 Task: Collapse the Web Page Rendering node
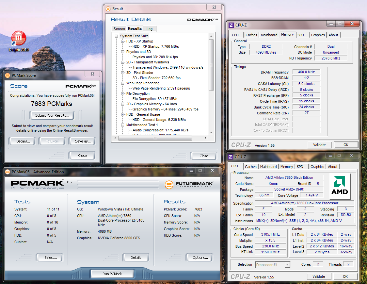point(122,83)
